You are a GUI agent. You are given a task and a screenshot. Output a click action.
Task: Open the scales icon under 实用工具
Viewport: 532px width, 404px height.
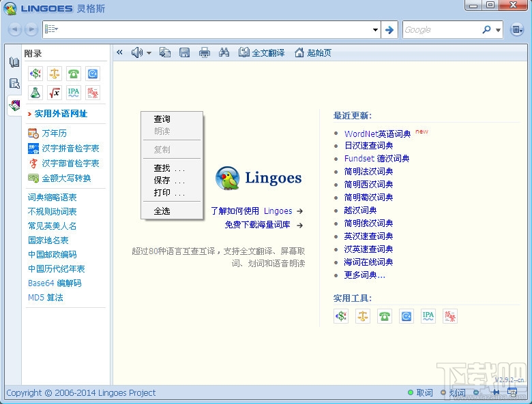[363, 316]
